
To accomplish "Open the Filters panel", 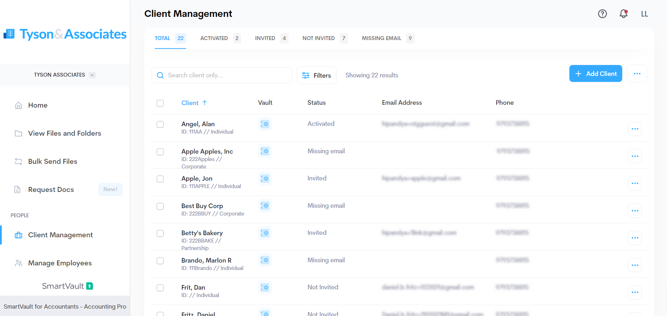I will point(316,76).
